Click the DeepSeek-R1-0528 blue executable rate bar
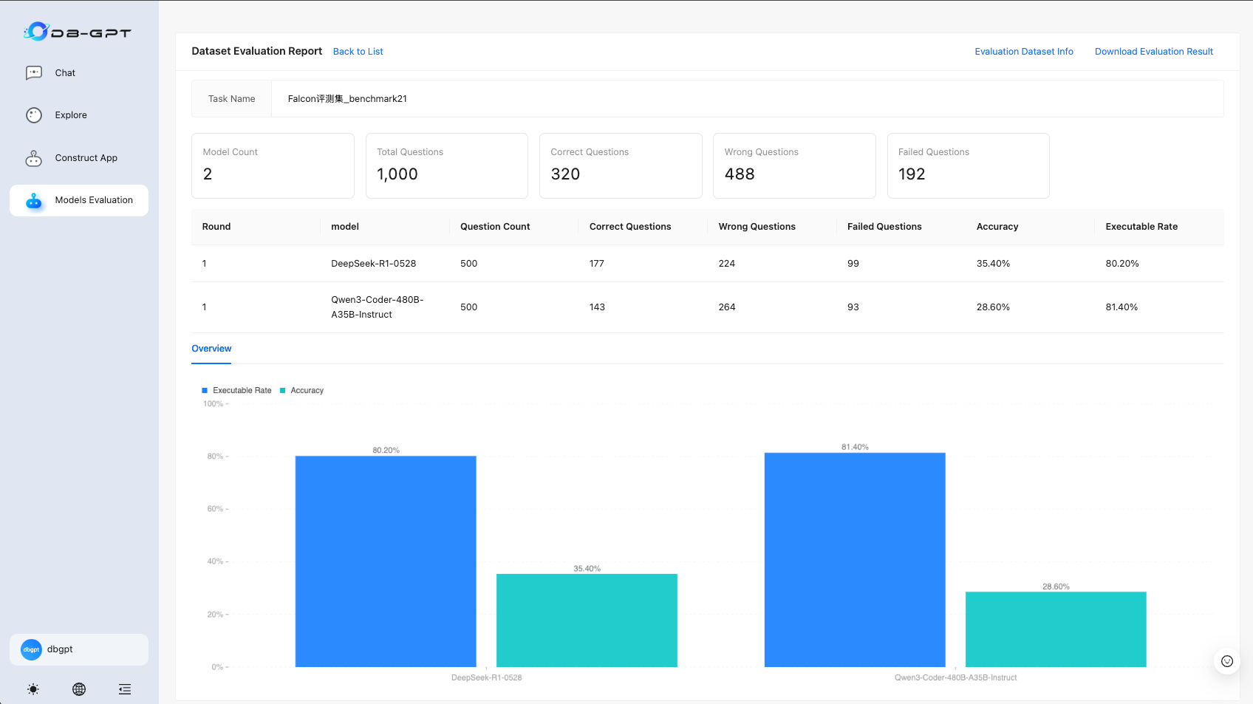Screen dimensions: 1253x704 tap(386, 561)
